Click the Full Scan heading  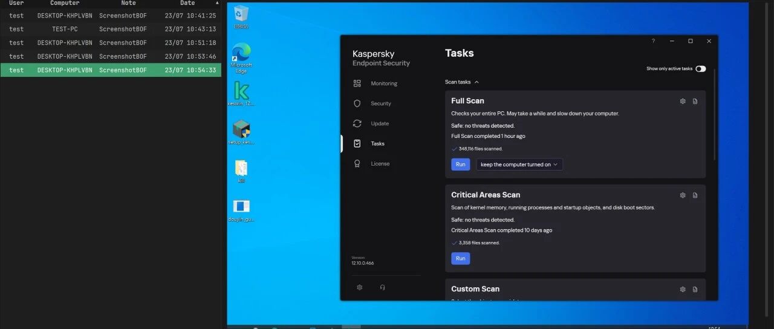click(467, 101)
